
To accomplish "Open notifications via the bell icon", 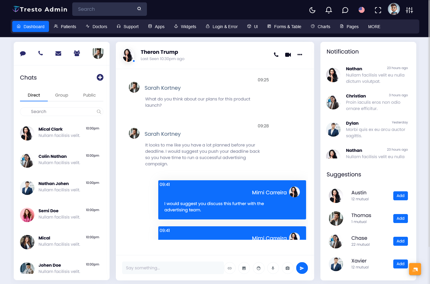I will coord(328,10).
